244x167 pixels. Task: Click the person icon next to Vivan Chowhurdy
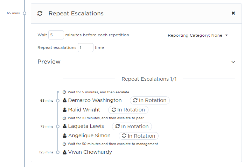65,152
